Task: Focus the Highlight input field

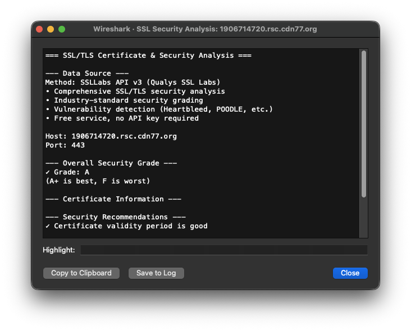Action: tap(224, 250)
